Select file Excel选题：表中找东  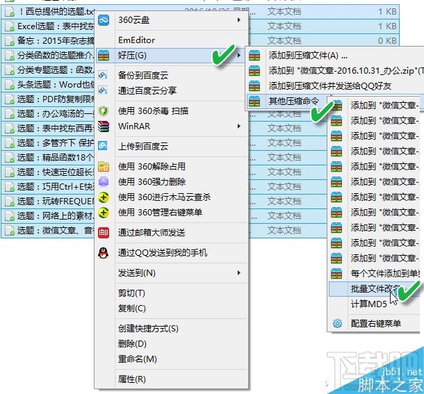(x=56, y=26)
